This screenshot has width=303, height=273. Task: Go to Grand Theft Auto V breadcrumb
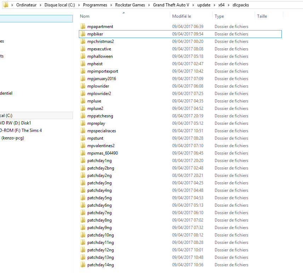click(171, 5)
